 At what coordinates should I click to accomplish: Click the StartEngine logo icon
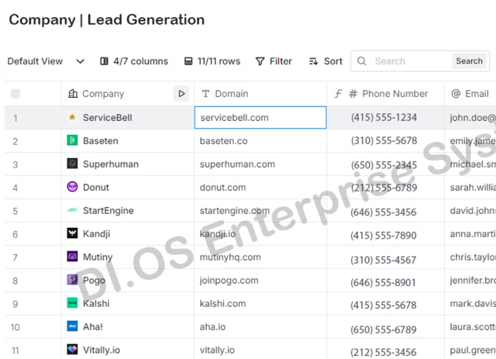[72, 210]
